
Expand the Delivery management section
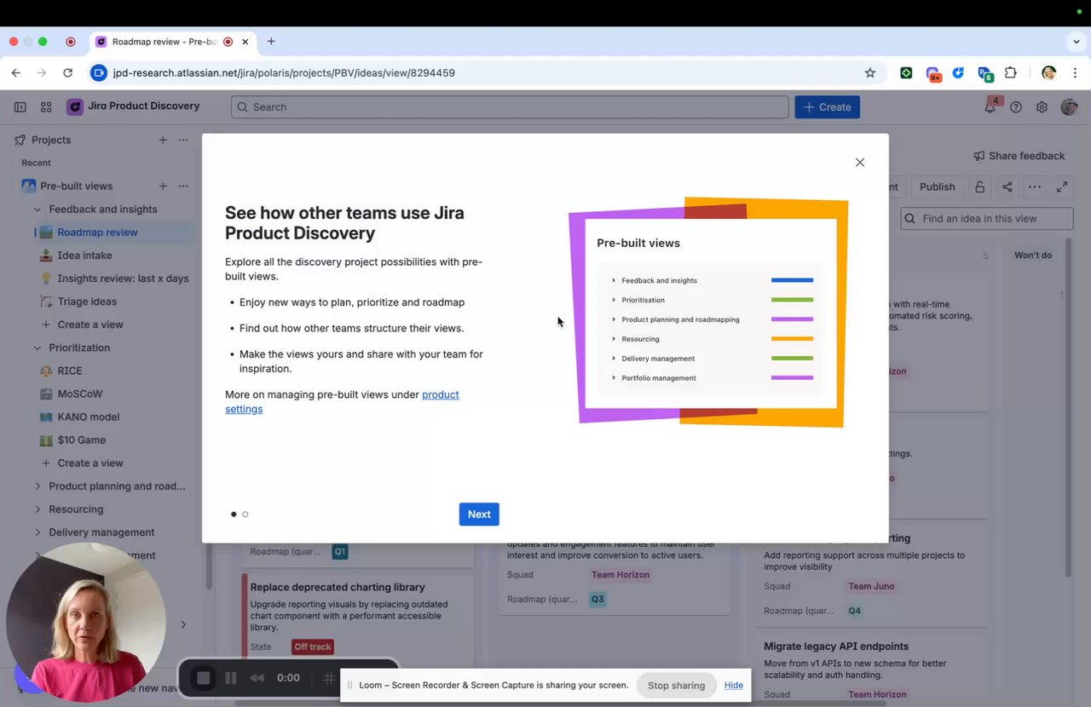[x=38, y=532]
